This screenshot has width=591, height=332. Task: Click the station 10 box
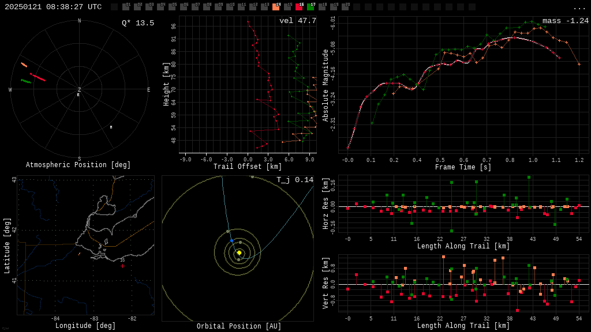(230, 6)
